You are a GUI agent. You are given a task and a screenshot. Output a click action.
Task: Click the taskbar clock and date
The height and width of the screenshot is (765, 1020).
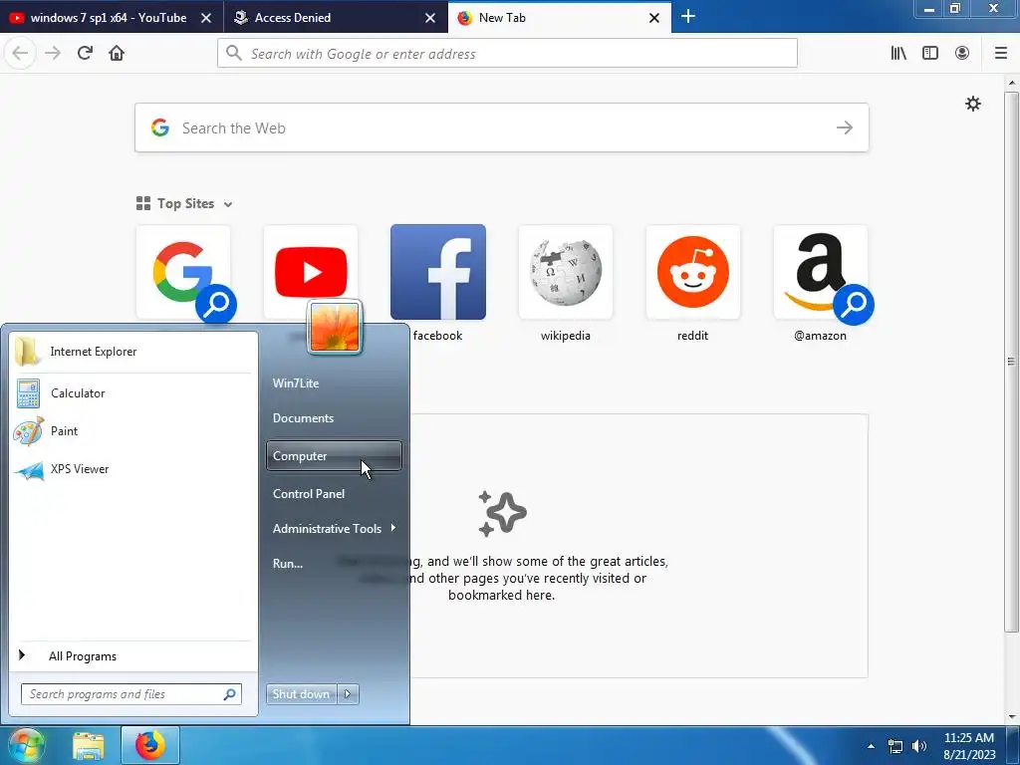(969, 746)
